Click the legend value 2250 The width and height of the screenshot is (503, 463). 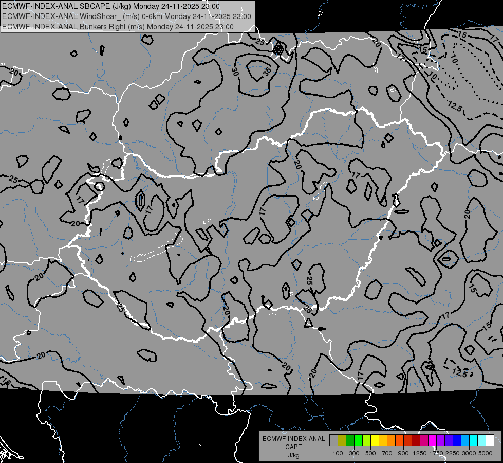coord(453,453)
